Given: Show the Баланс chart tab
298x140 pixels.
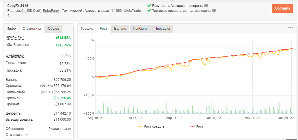Looking at the screenshot, I should pos(120,29).
